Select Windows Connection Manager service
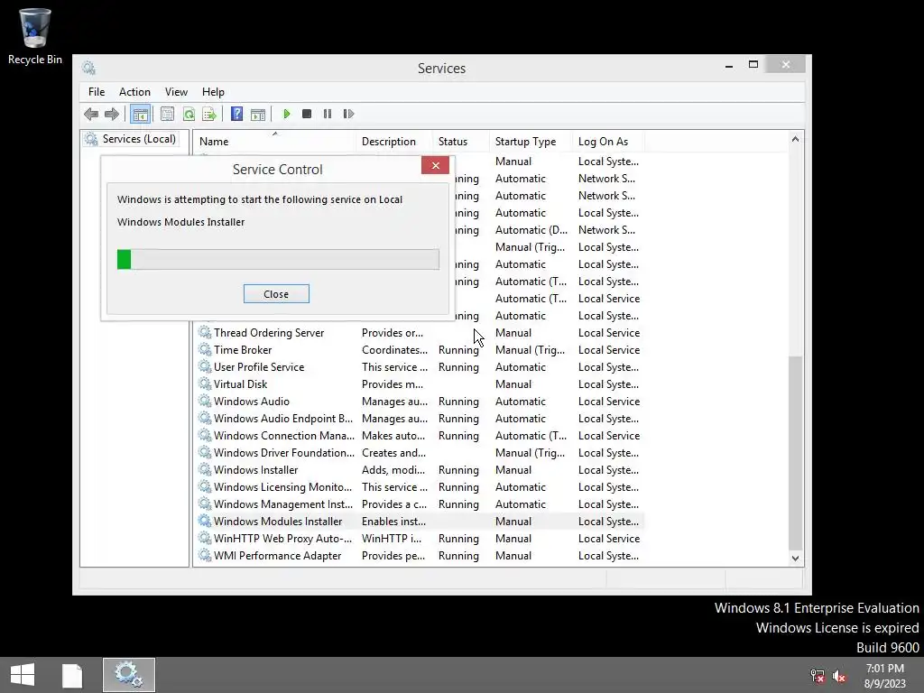The image size is (924, 693). (420, 436)
